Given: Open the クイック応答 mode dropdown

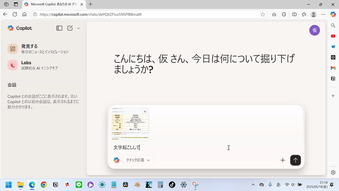Looking at the screenshot, I should tap(138, 160).
